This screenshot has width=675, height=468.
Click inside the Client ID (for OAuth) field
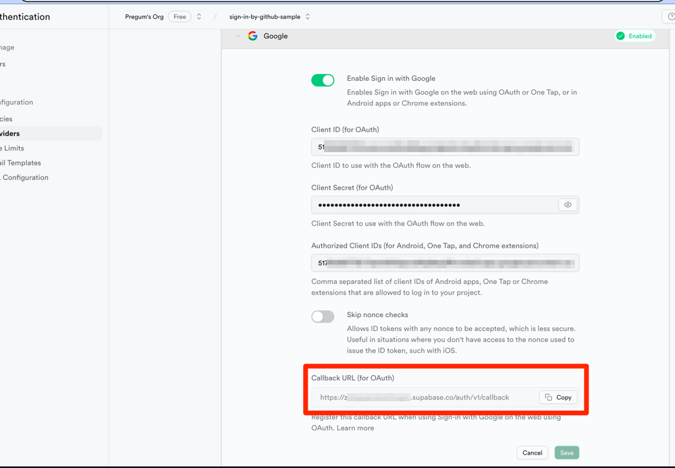click(x=446, y=146)
